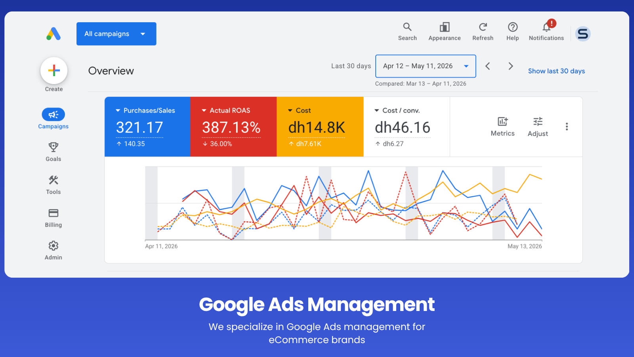Open the Appearance settings icon
This screenshot has width=634, height=357.
point(445,27)
